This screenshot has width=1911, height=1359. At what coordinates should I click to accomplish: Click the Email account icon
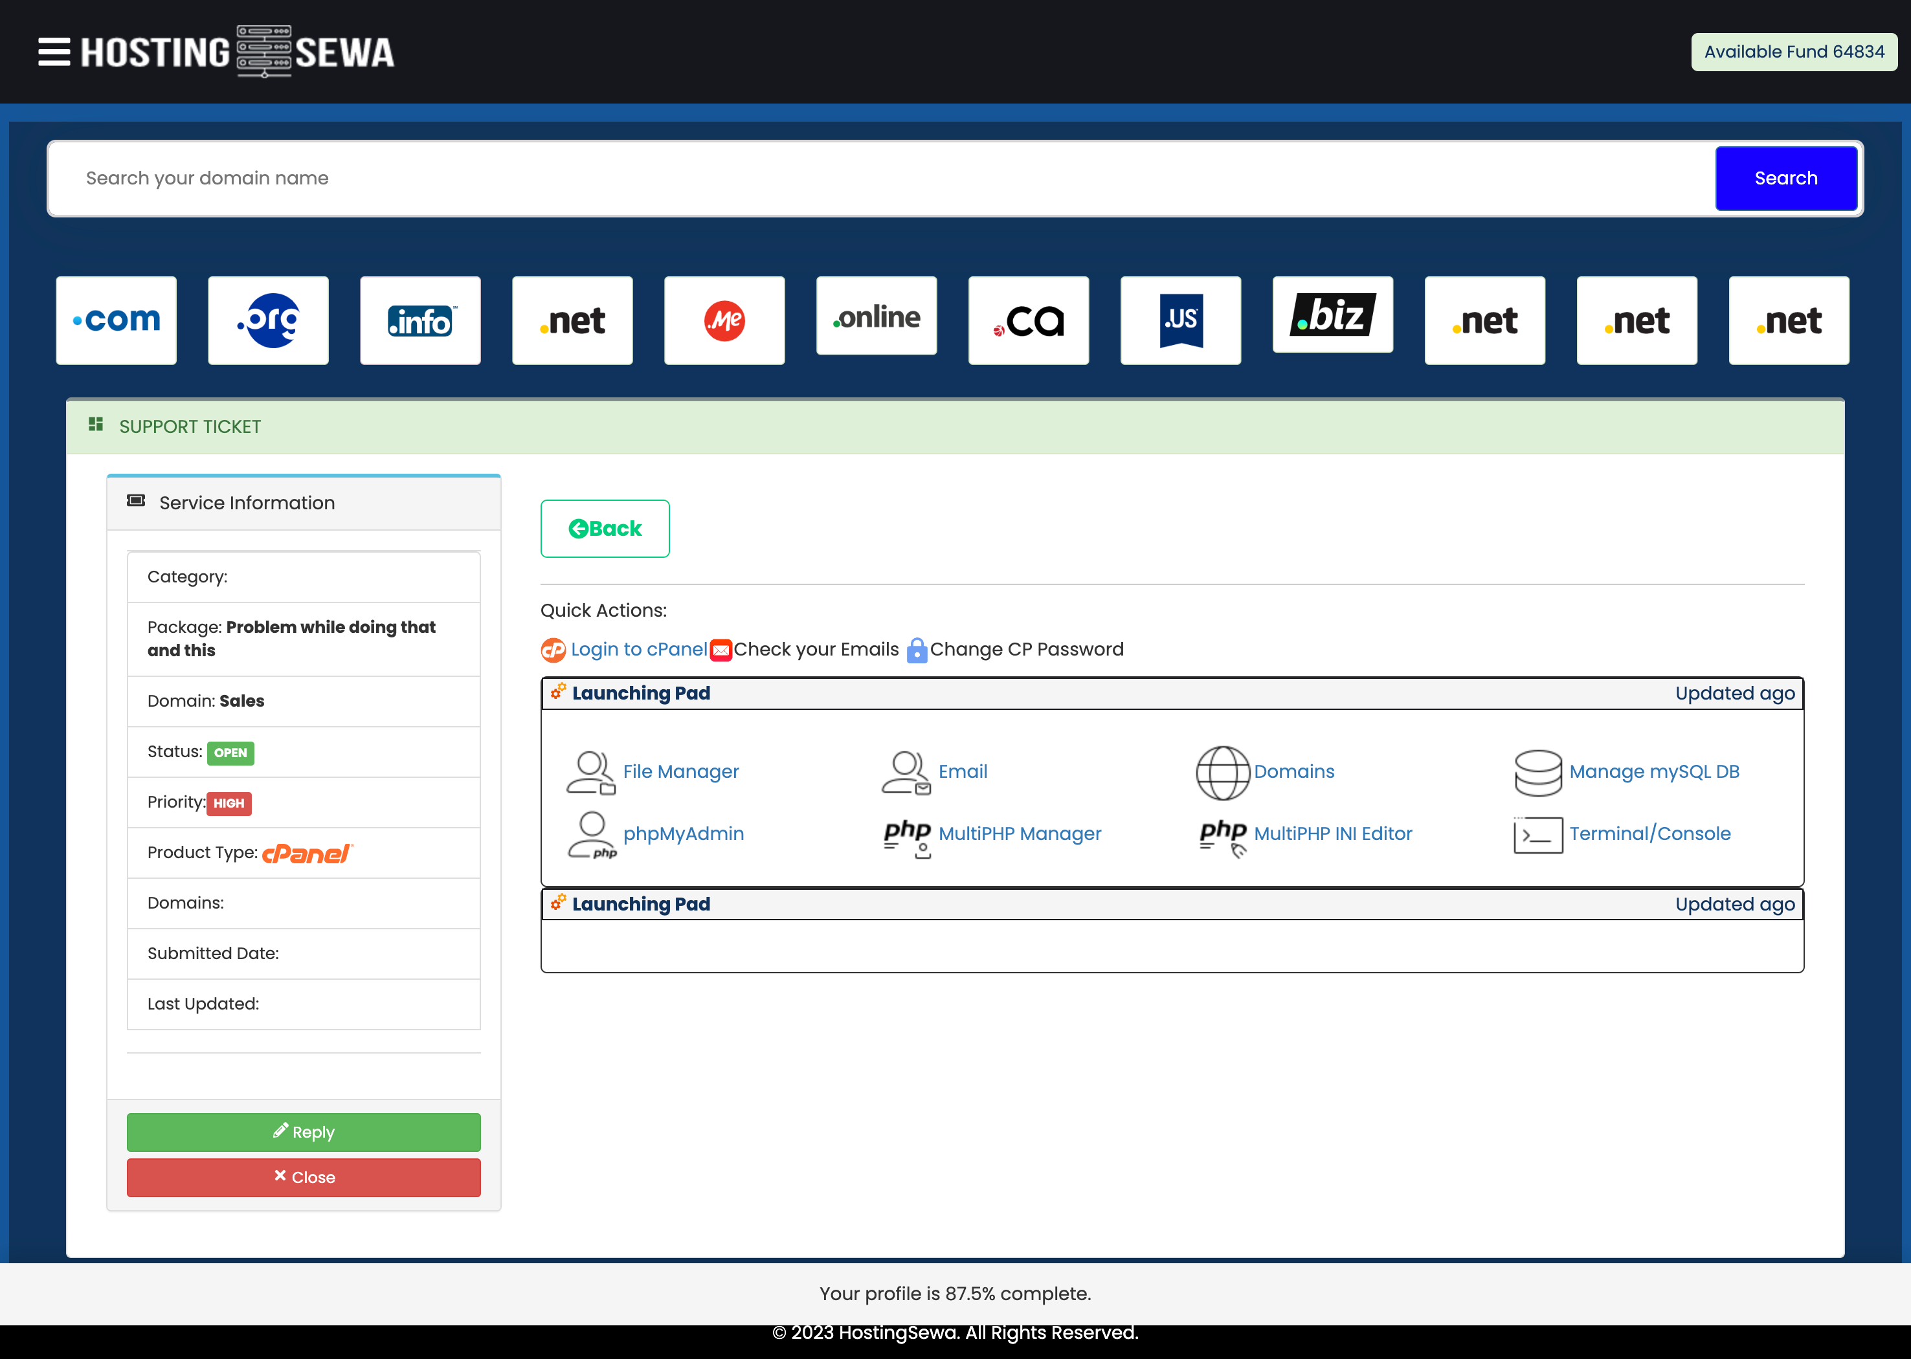(906, 771)
